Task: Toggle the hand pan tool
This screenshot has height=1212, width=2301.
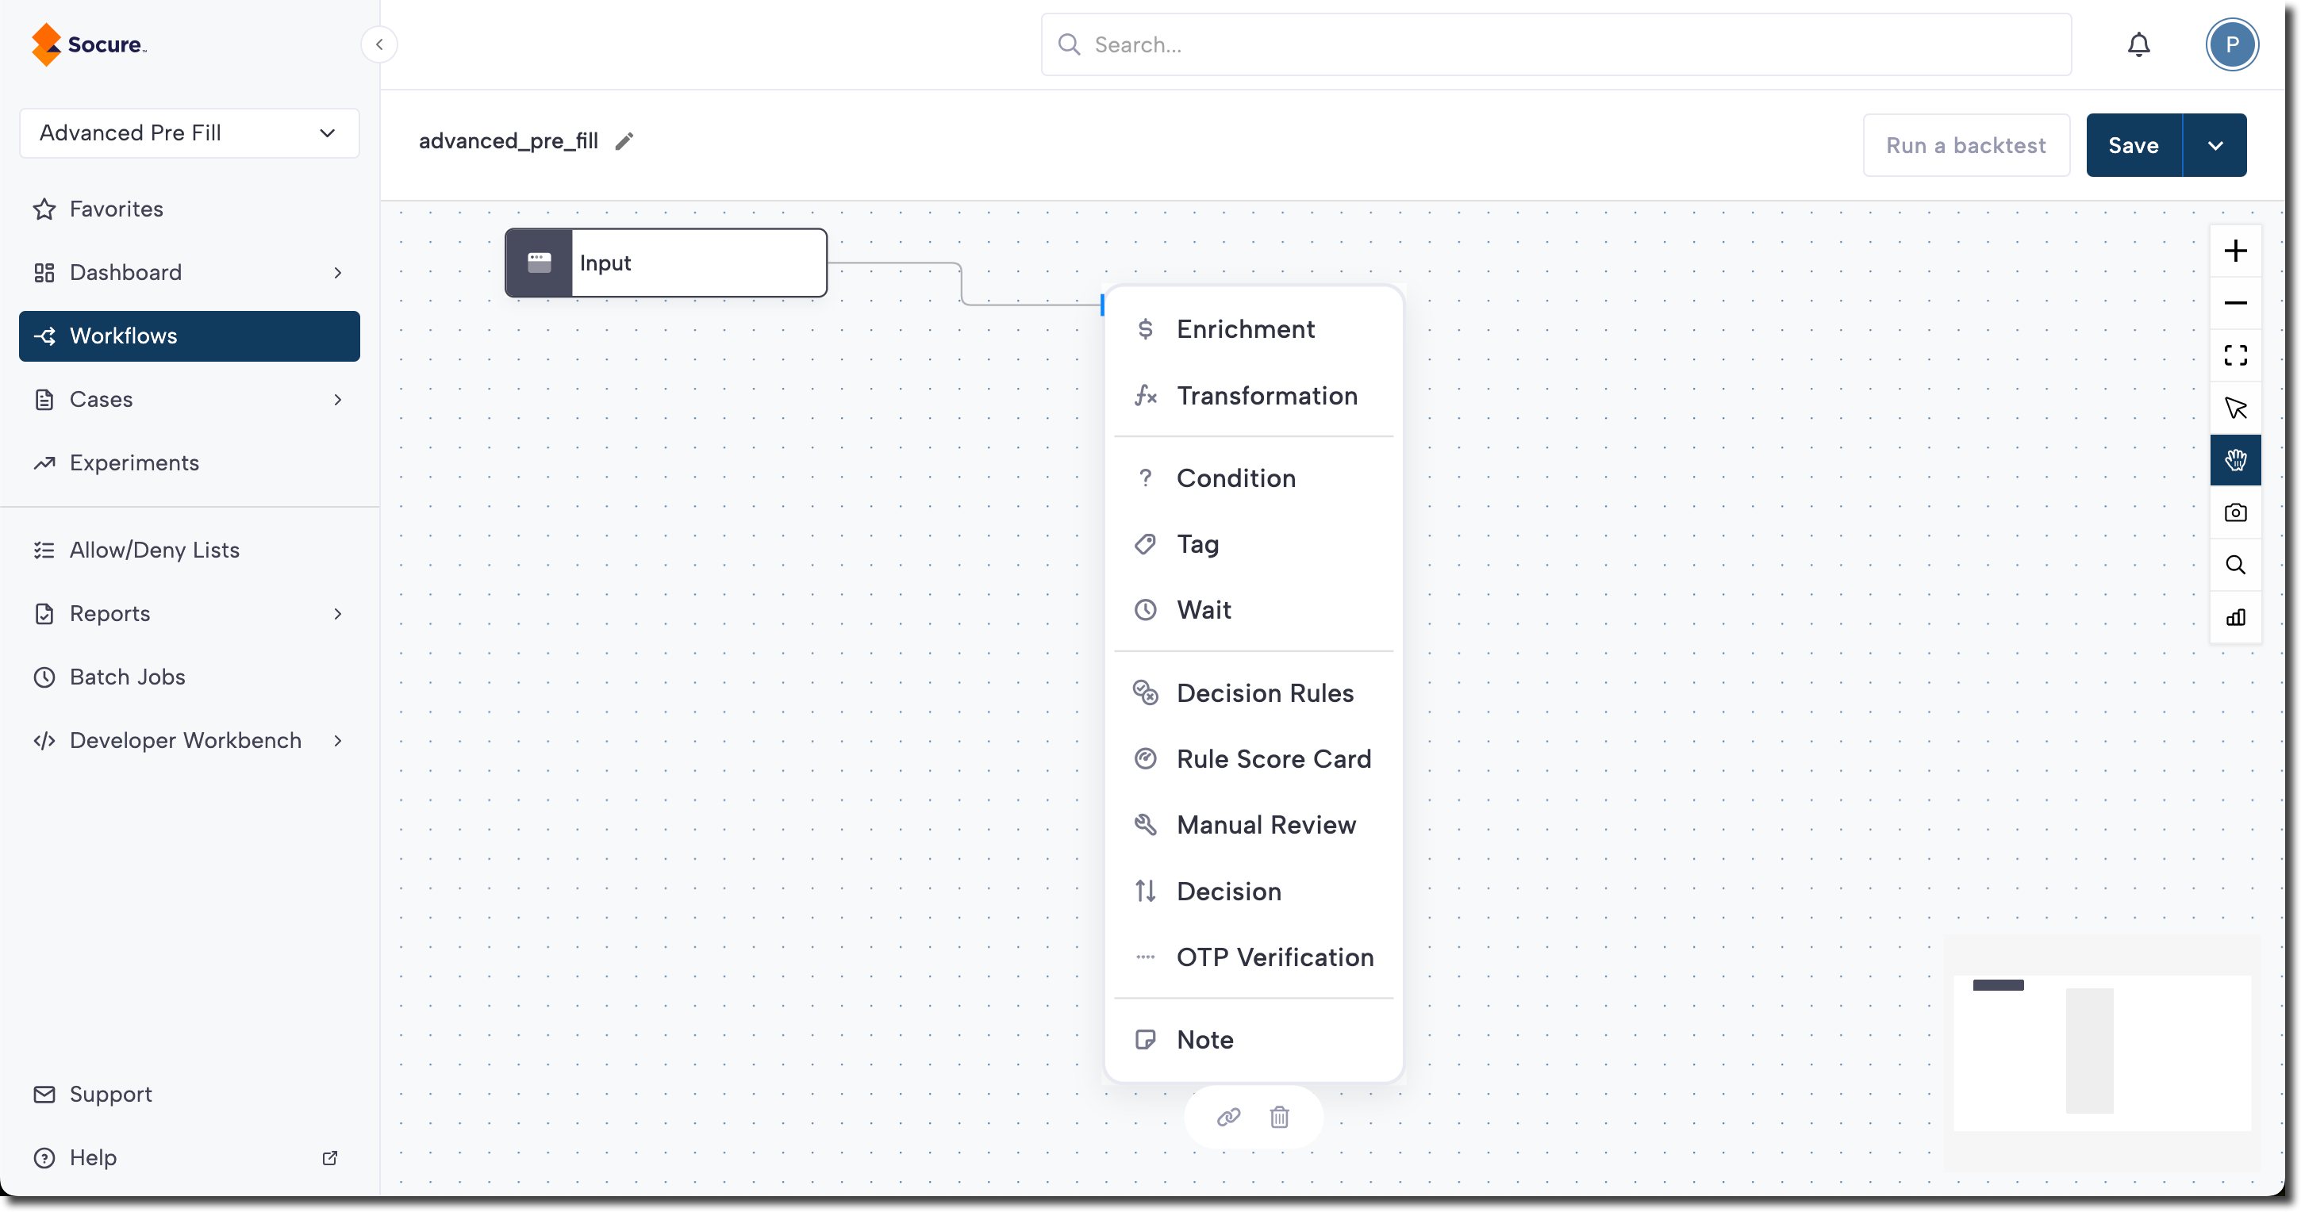Action: point(2235,460)
